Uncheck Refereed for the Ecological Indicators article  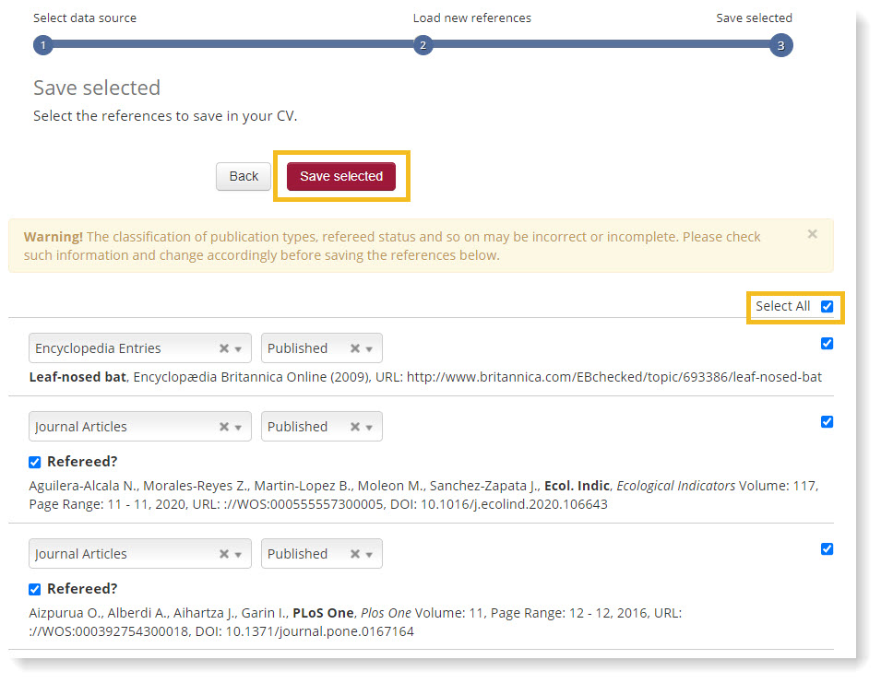click(35, 462)
